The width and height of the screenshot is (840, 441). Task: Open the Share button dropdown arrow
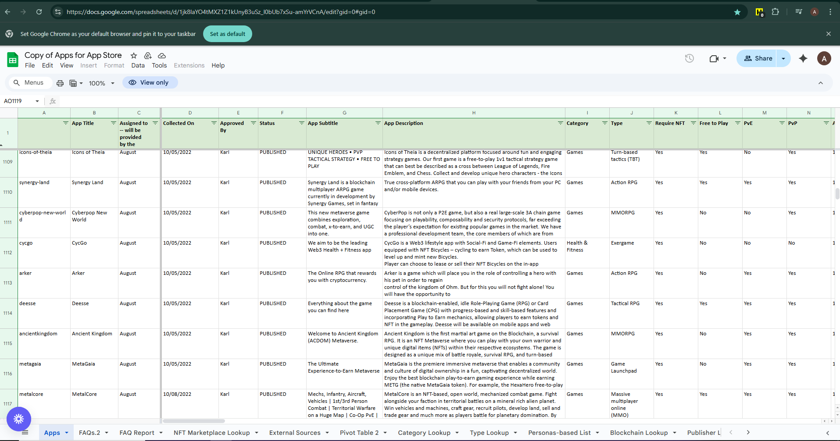coord(783,58)
